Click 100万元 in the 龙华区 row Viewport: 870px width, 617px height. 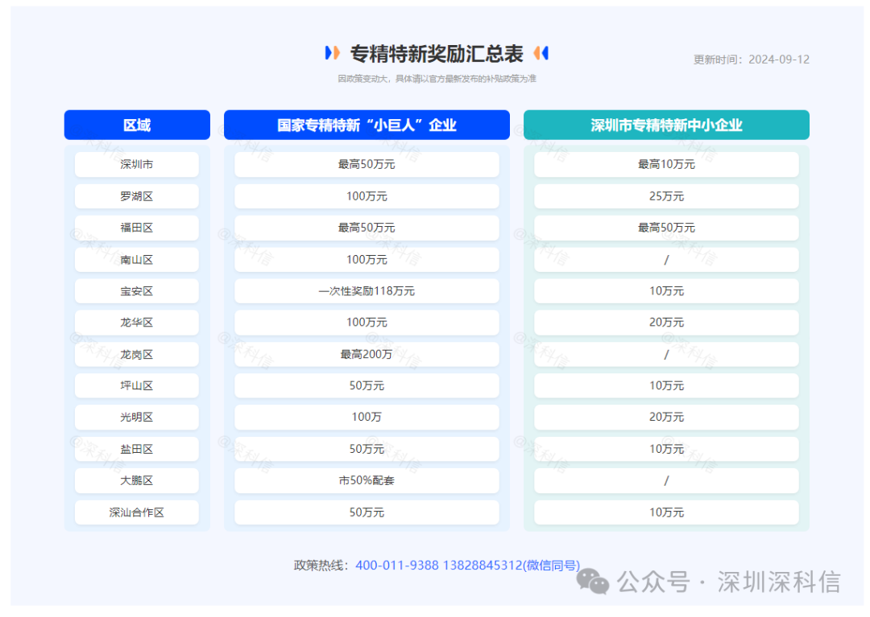[x=367, y=323]
